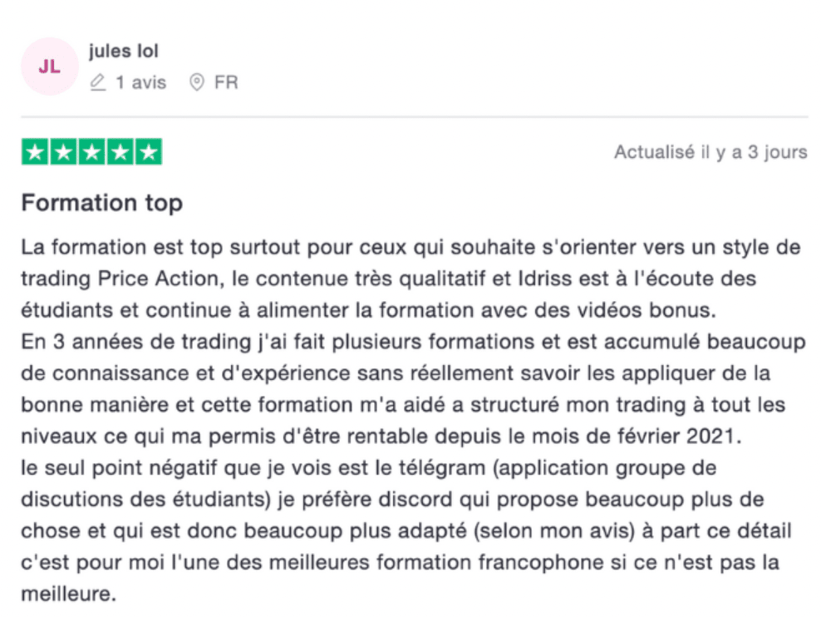This screenshot has height=617, width=821.
Task: Click the sentence mentioning février 2021
Action: 414,388
